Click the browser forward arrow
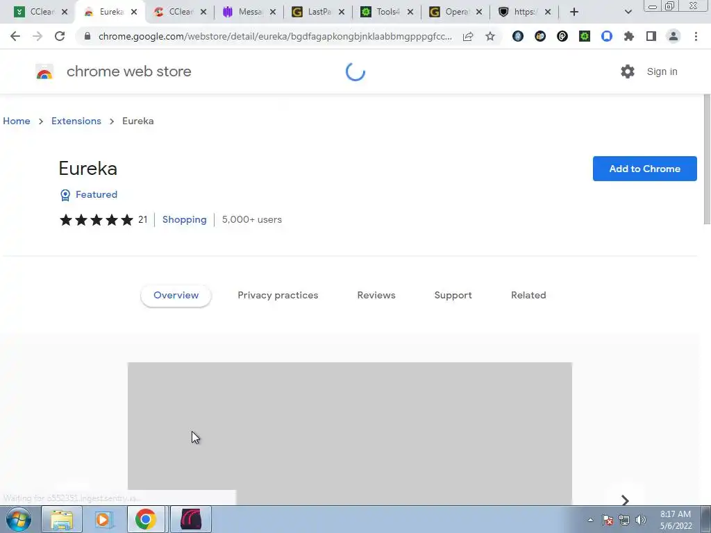 (x=37, y=36)
